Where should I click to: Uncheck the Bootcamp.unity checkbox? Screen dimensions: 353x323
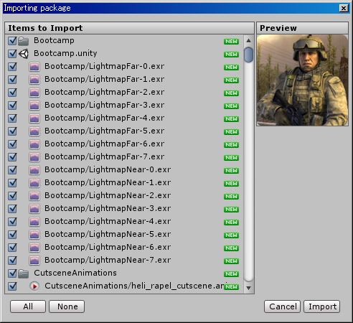tap(12, 54)
